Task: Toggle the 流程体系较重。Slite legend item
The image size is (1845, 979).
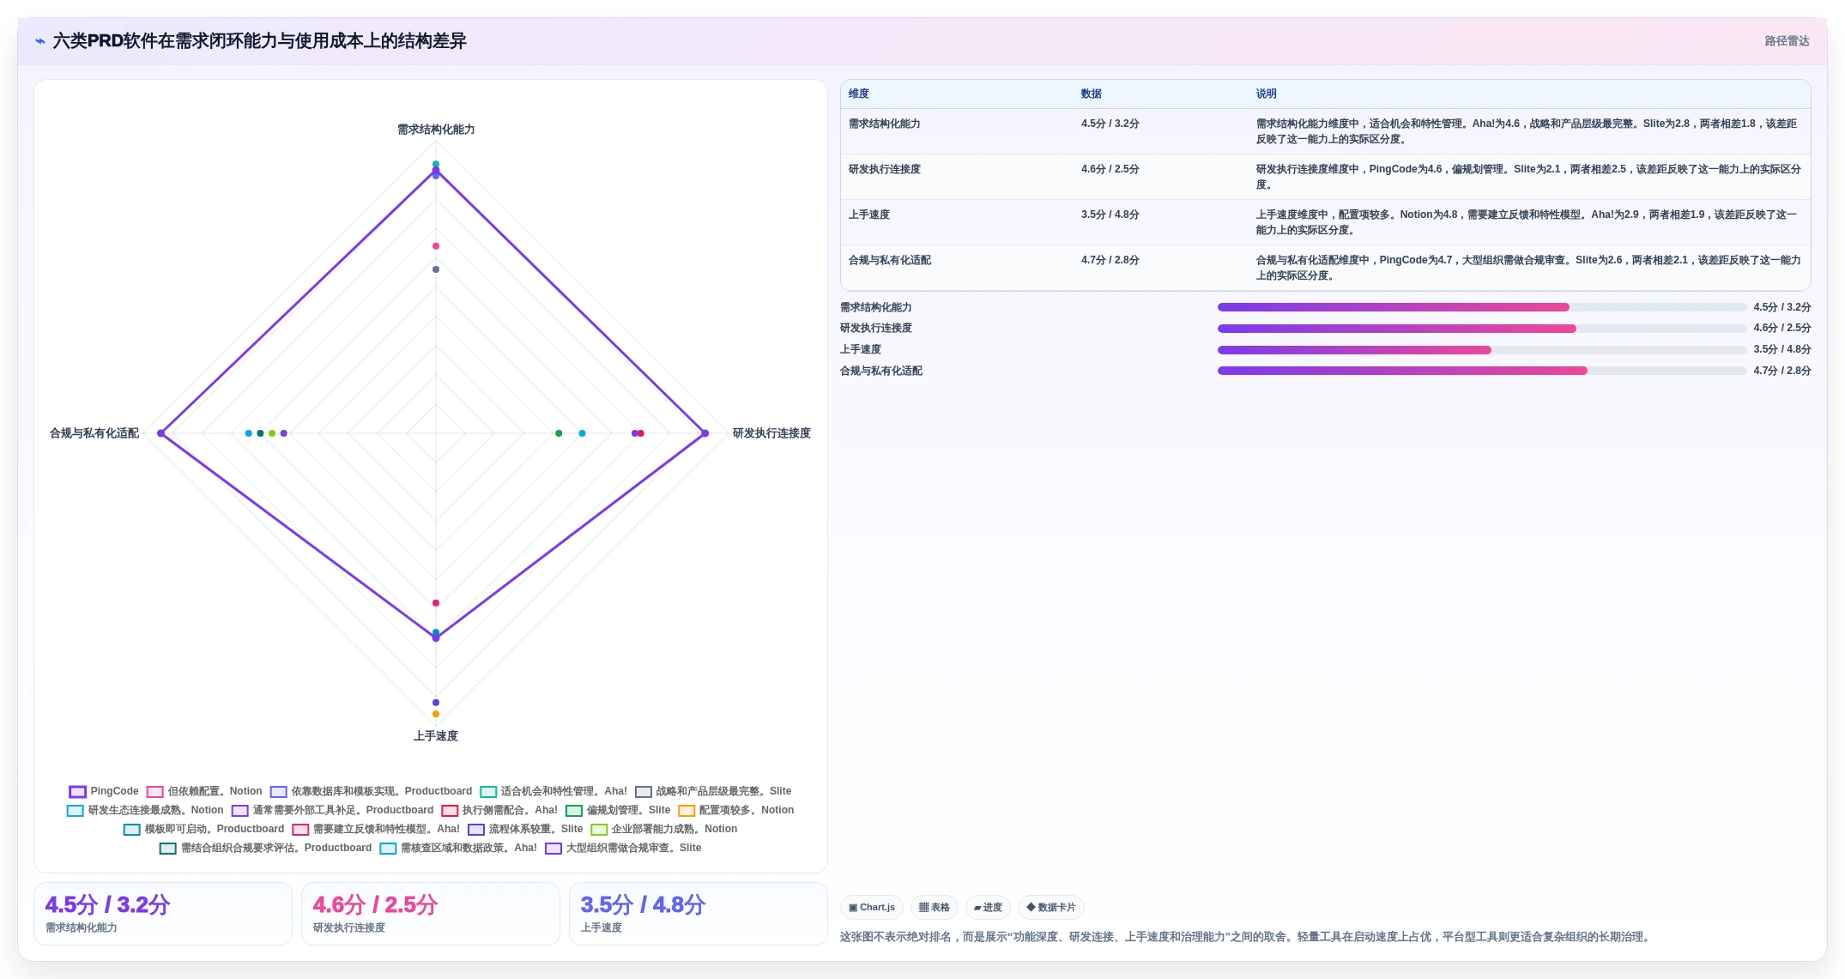Action: [x=525, y=829]
